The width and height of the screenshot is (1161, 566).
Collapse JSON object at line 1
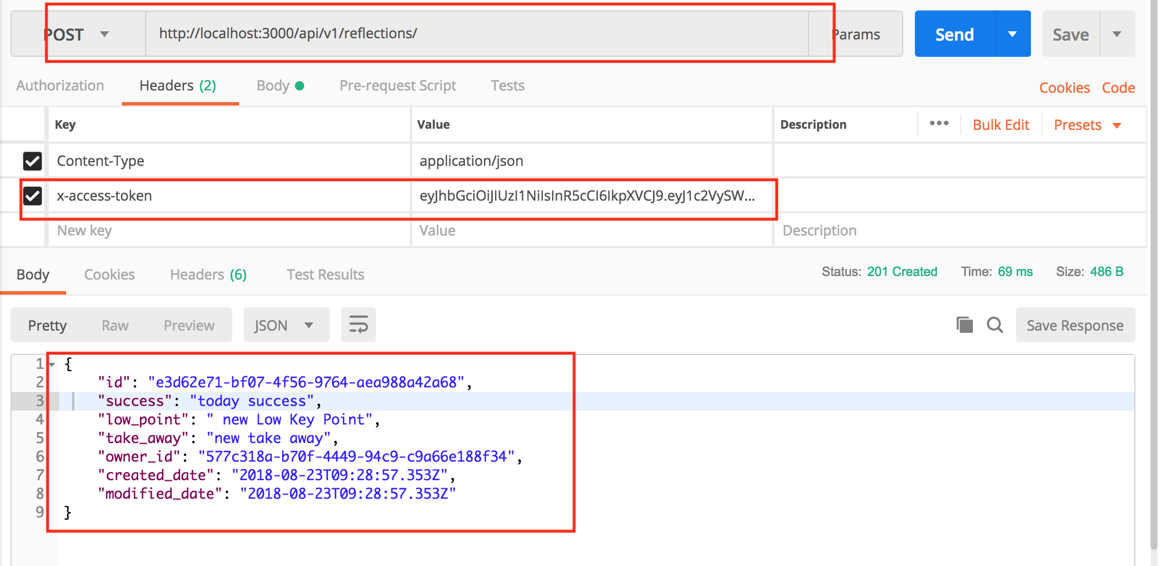click(x=52, y=365)
